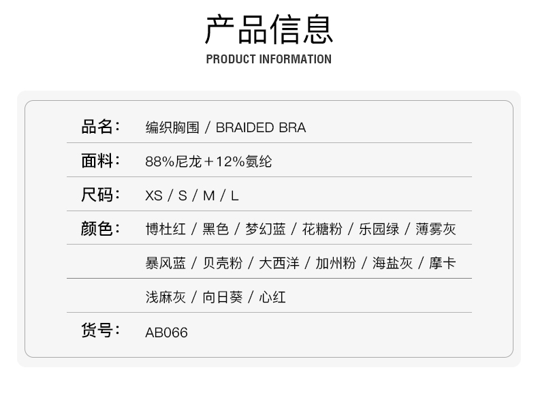
Task: Select the 黑色 color option
Action: click(215, 230)
